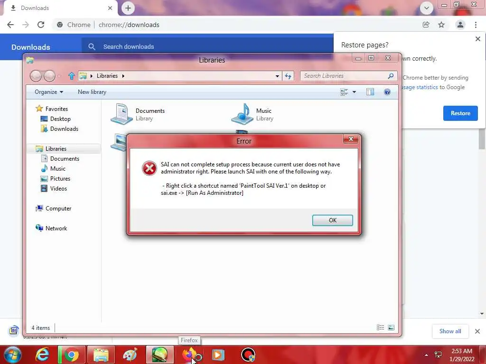486x364 pixels.
Task: Click the Search Libraries field
Action: tap(349, 76)
